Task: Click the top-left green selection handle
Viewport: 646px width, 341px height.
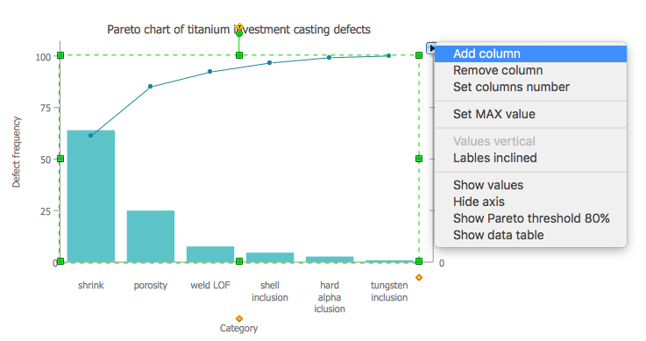Action: pyautogui.click(x=60, y=55)
